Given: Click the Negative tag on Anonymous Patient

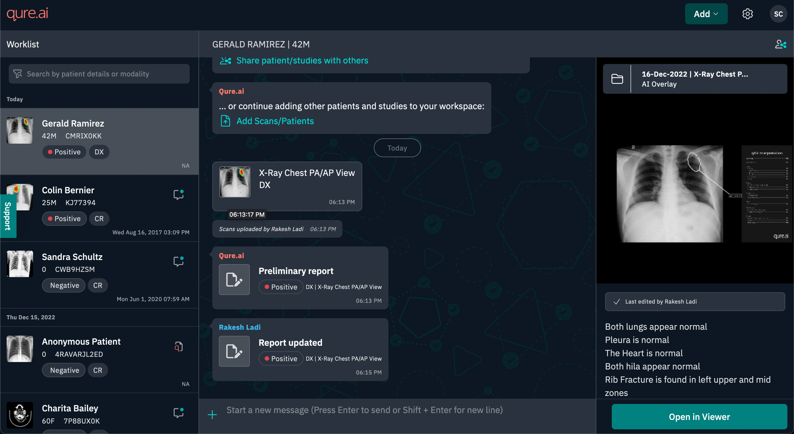Looking at the screenshot, I should tap(64, 370).
